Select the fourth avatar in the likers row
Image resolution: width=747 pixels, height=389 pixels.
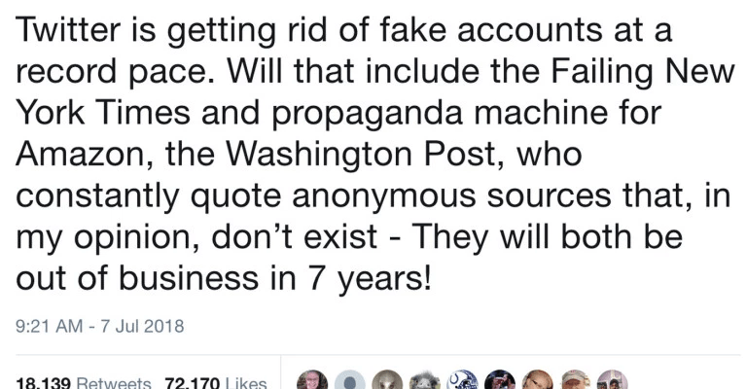pos(424,381)
